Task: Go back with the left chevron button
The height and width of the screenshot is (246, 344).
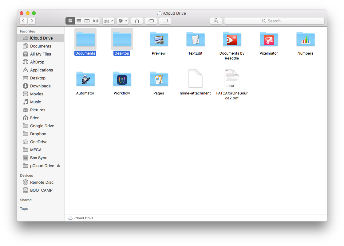Action: click(23, 21)
